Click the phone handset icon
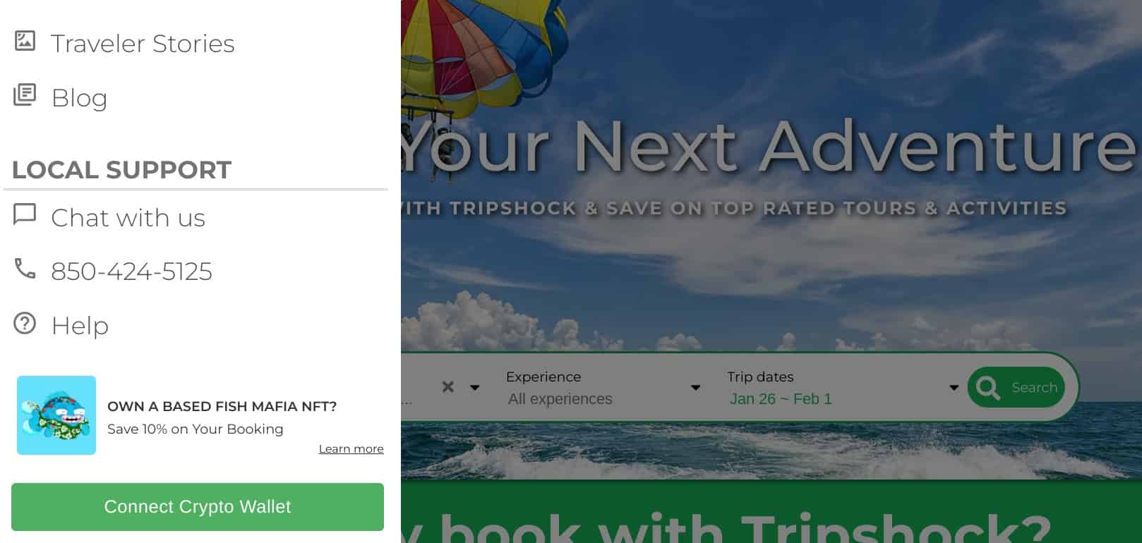The width and height of the screenshot is (1142, 543). coord(25,268)
